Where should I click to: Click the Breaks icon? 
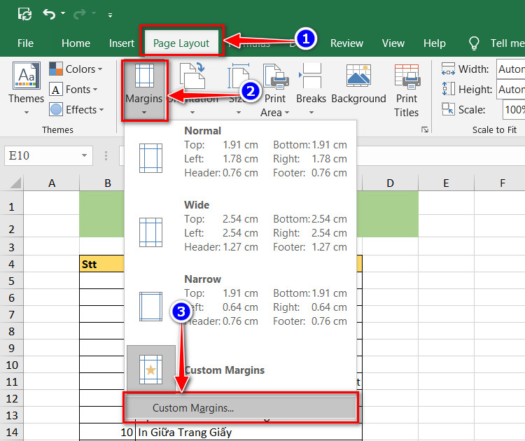click(310, 76)
